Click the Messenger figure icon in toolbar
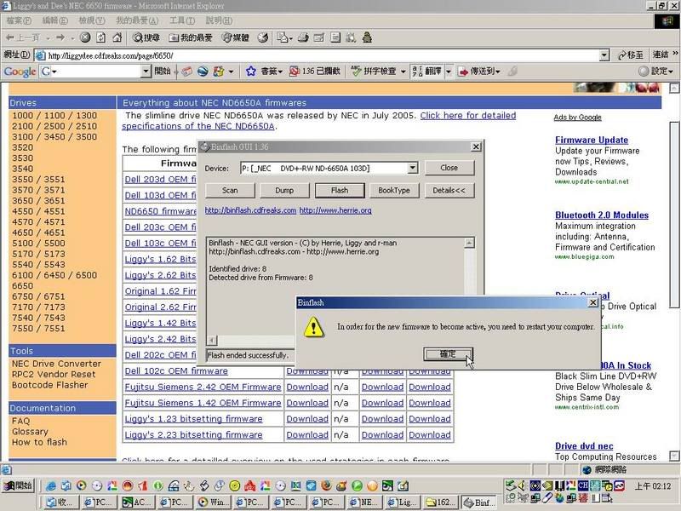The image size is (681, 511). point(368,37)
